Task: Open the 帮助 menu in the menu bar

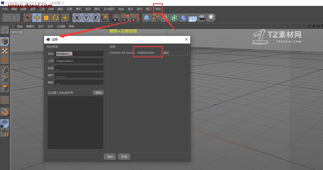Action: [x=158, y=9]
